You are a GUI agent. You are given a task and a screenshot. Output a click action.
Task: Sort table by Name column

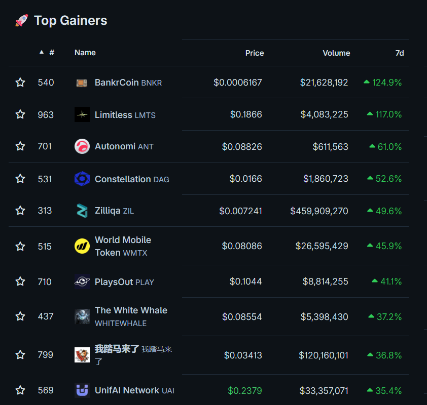tap(85, 53)
